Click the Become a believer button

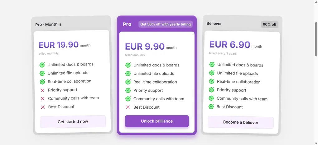[x=240, y=122]
